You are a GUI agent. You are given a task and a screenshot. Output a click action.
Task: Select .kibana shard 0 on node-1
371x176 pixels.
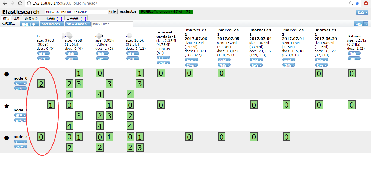352,105
